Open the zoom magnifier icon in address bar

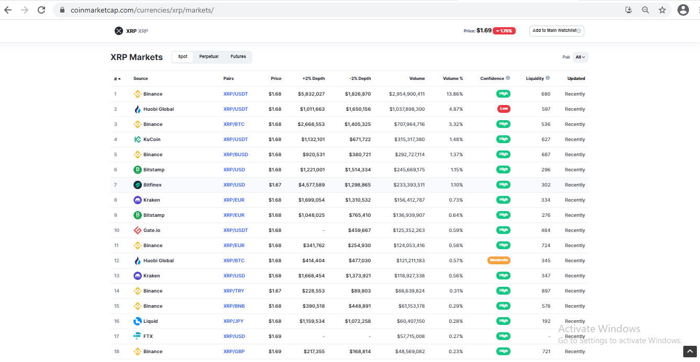[646, 10]
